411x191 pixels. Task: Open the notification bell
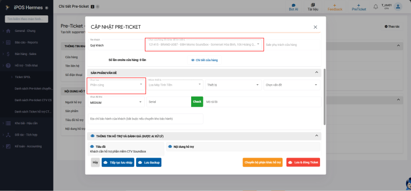[376, 7]
